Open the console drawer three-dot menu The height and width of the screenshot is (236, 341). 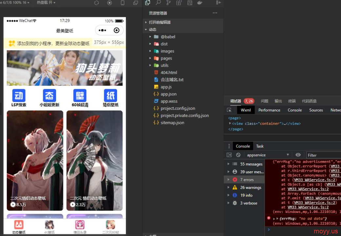(x=229, y=146)
